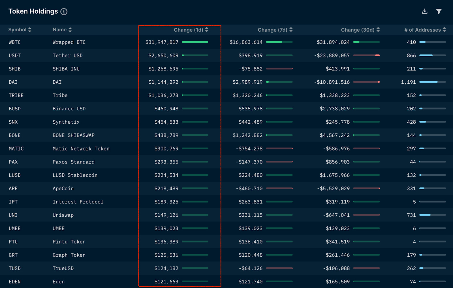453x288 pixels.
Task: Click the Matic Network Token name
Action: point(81,149)
